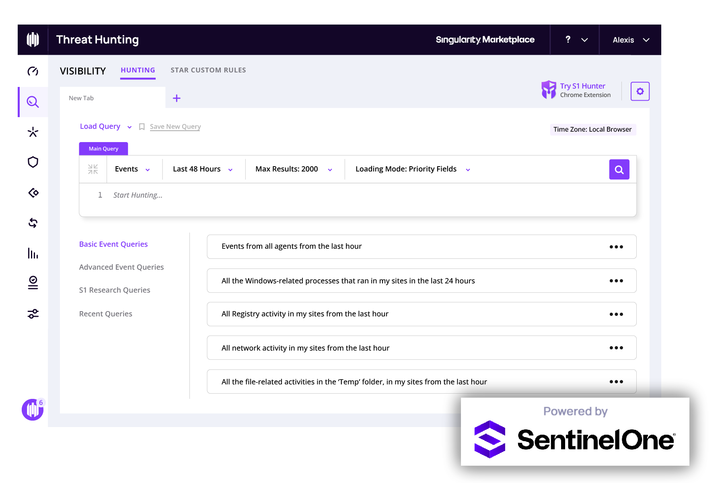Click Save New Query link
This screenshot has width=724, height=483.
[175, 126]
